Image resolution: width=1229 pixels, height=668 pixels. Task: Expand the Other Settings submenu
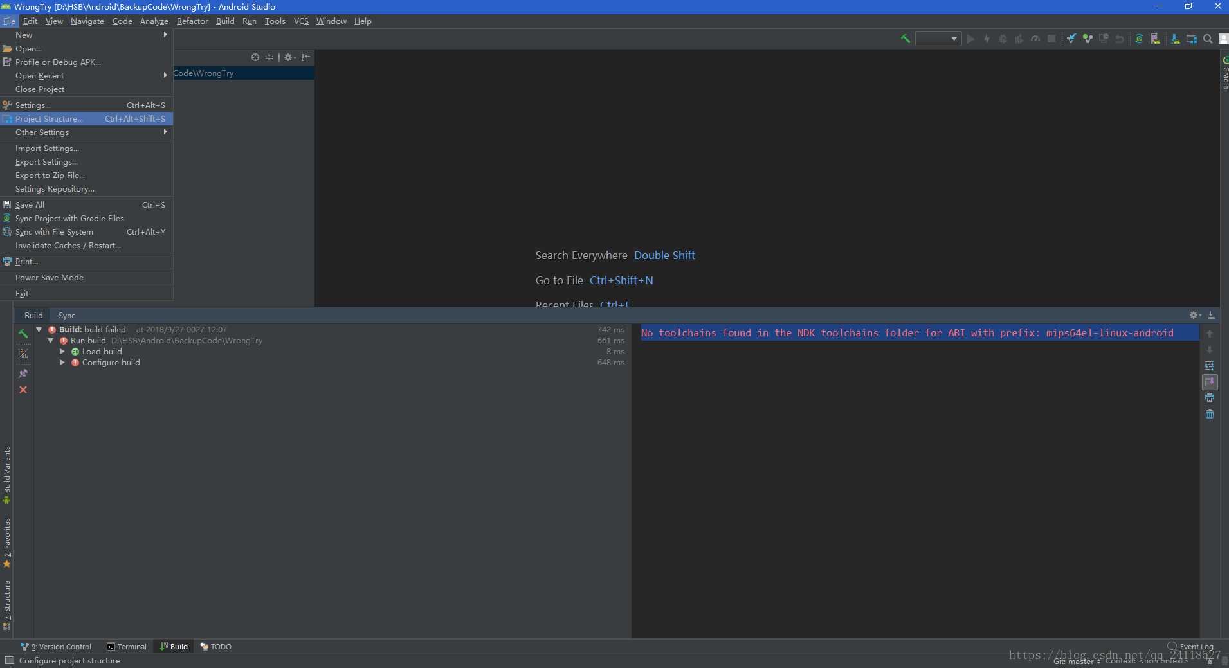[x=87, y=132]
